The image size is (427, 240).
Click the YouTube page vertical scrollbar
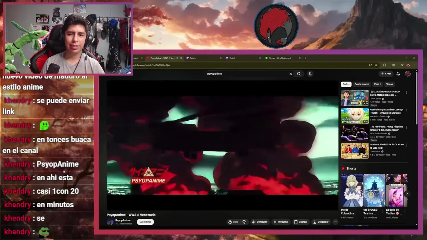click(x=417, y=98)
